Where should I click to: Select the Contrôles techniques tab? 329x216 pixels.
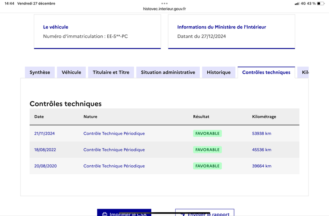click(x=266, y=72)
